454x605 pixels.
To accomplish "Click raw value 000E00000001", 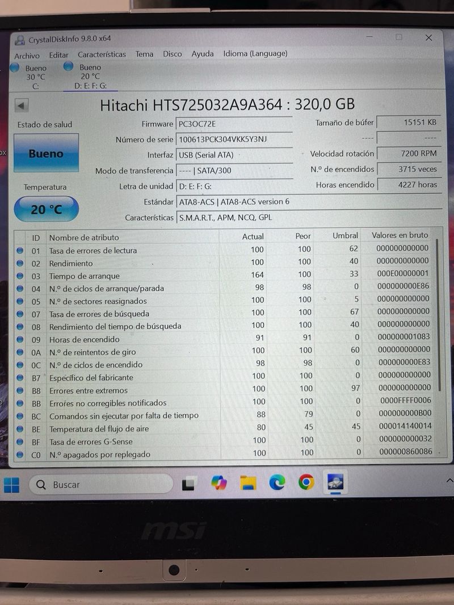I will click(403, 273).
